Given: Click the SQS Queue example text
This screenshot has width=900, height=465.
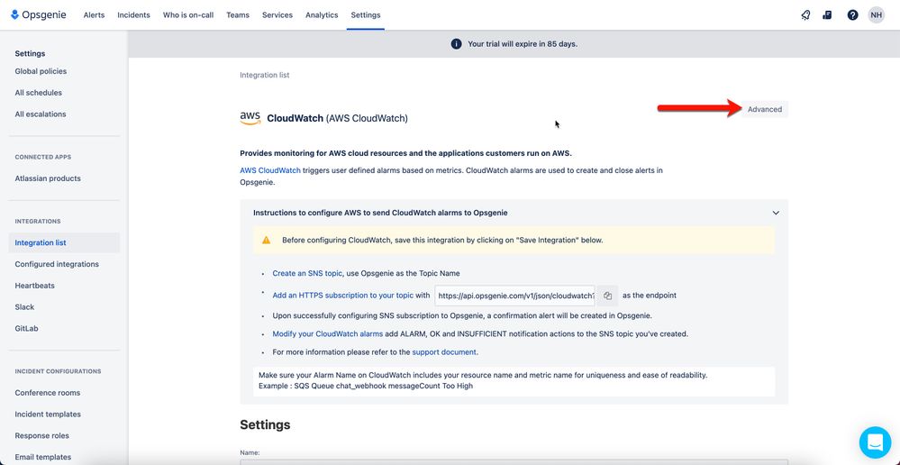Looking at the screenshot, I should pos(366,386).
